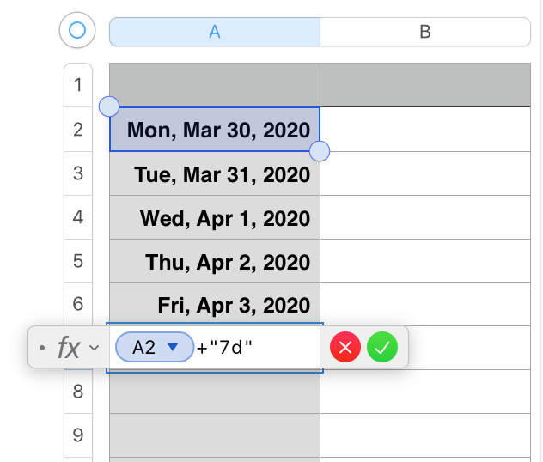Click the upper-left selection handle of A2
The width and height of the screenshot is (543, 462).
coord(109,106)
